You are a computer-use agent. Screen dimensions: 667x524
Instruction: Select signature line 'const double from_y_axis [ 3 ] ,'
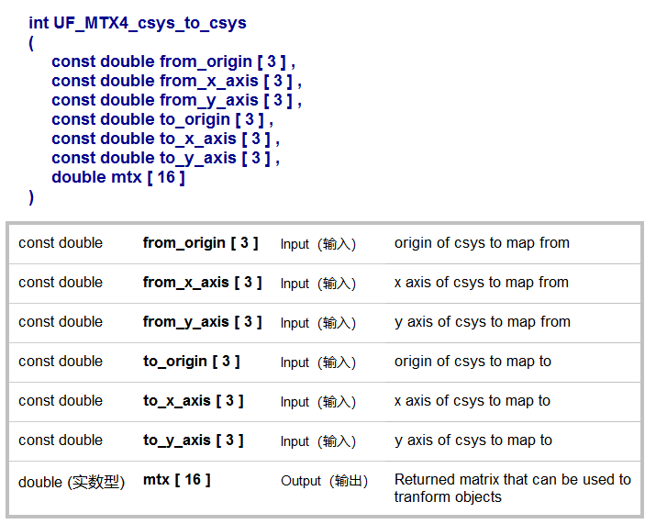tap(176, 100)
